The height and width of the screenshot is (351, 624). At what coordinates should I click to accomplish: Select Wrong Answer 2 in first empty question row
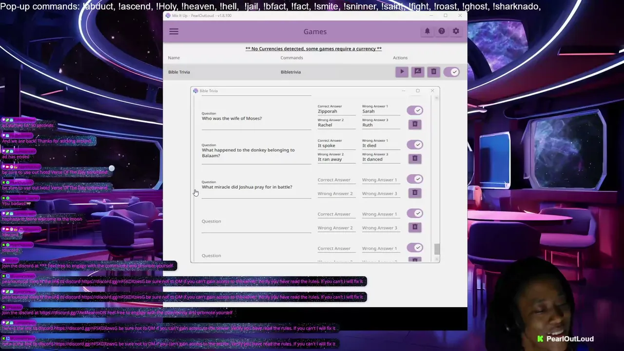[x=336, y=228]
